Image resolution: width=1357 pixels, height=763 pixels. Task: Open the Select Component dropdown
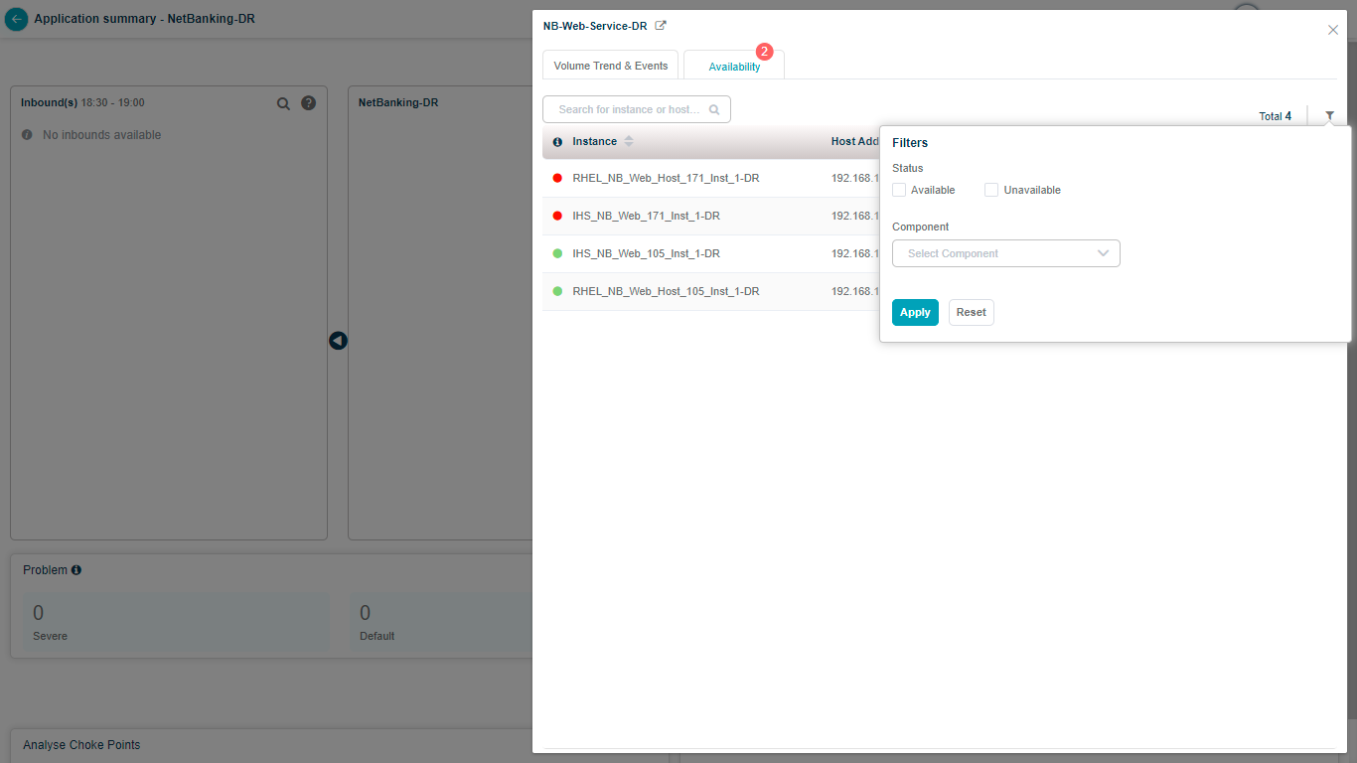tap(1005, 253)
